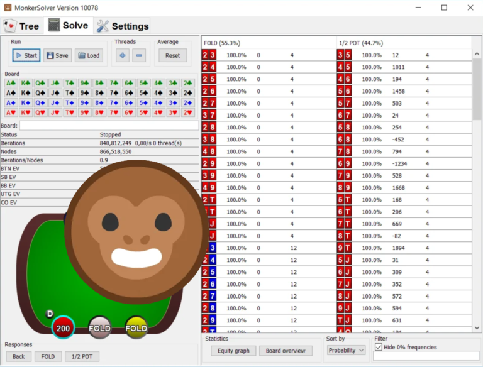Select the King of clubs card
Image resolution: width=483 pixels, height=367 pixels.
point(26,83)
